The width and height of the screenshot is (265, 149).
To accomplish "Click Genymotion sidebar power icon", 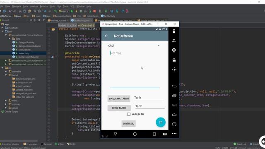I will [174, 124].
